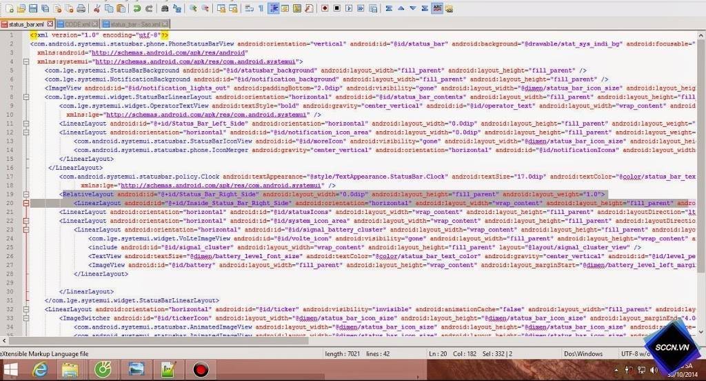Open a file via the Open folder icon
This screenshot has width=706, height=381.
[21, 8]
